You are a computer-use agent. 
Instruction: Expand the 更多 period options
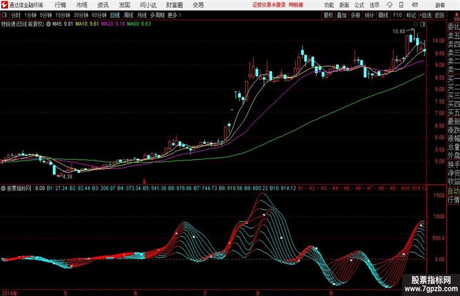click(x=174, y=15)
